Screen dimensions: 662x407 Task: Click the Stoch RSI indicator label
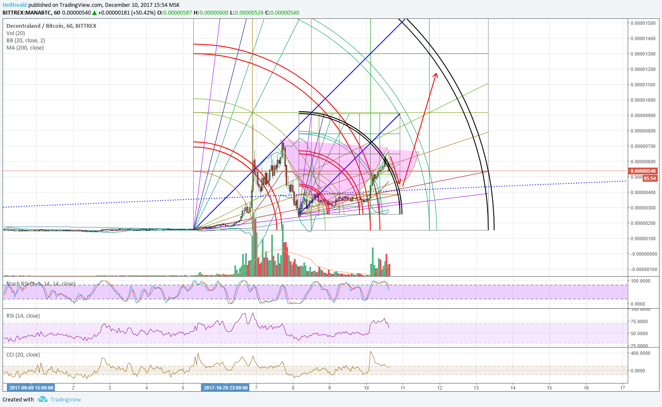tap(41, 283)
